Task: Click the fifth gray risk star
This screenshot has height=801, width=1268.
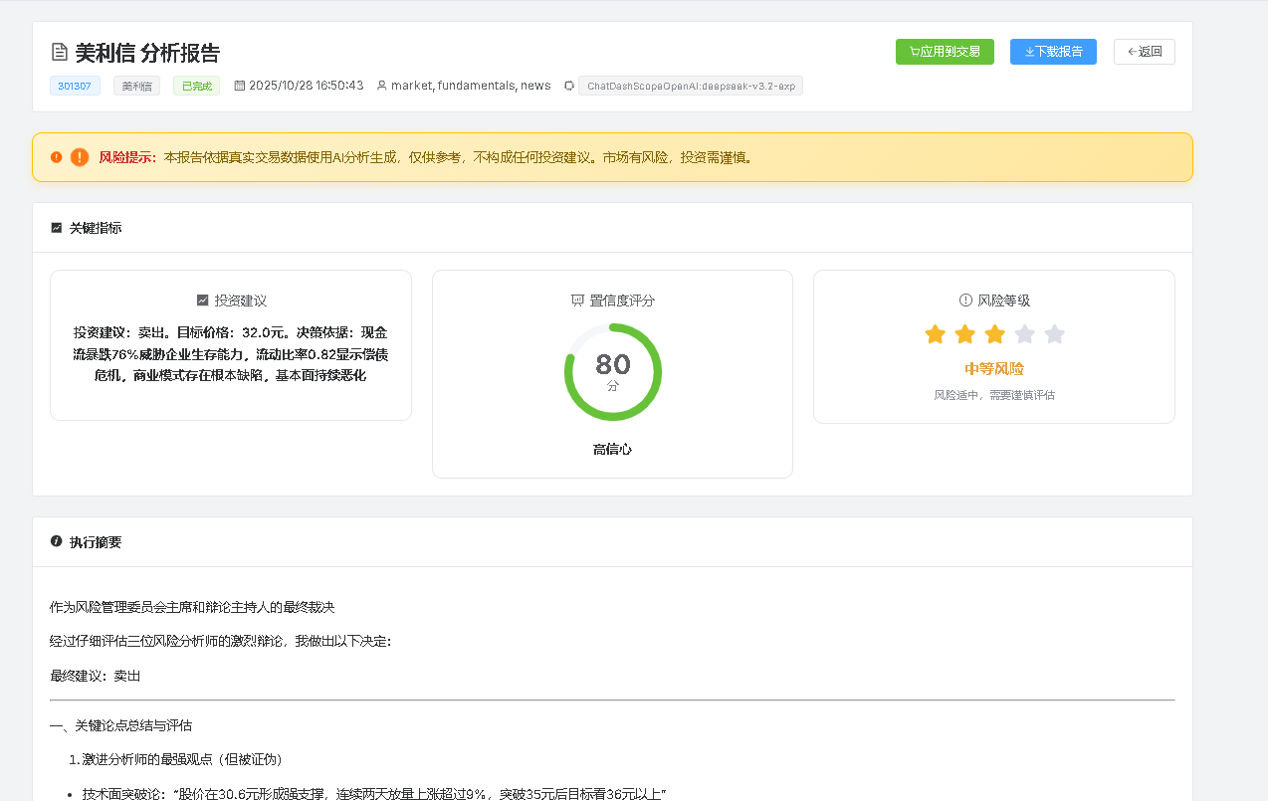Action: (1054, 334)
